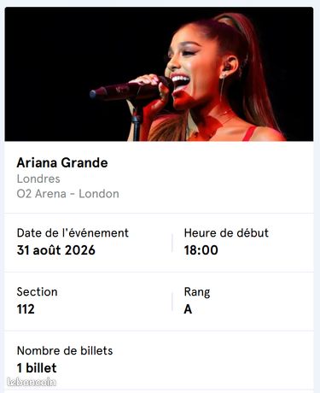Viewport: 320px width, 393px height.
Task: Click the microphone in the photo
Action: click(x=128, y=91)
